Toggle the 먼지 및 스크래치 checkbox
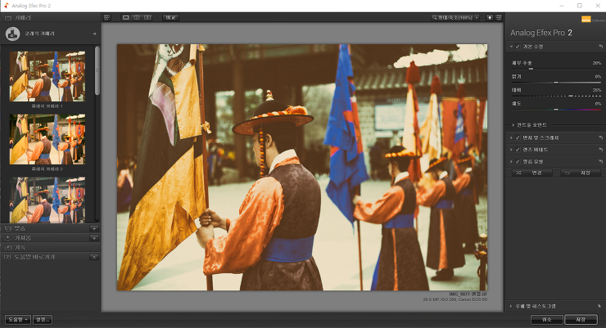This screenshot has height=328, width=606. tap(518, 137)
